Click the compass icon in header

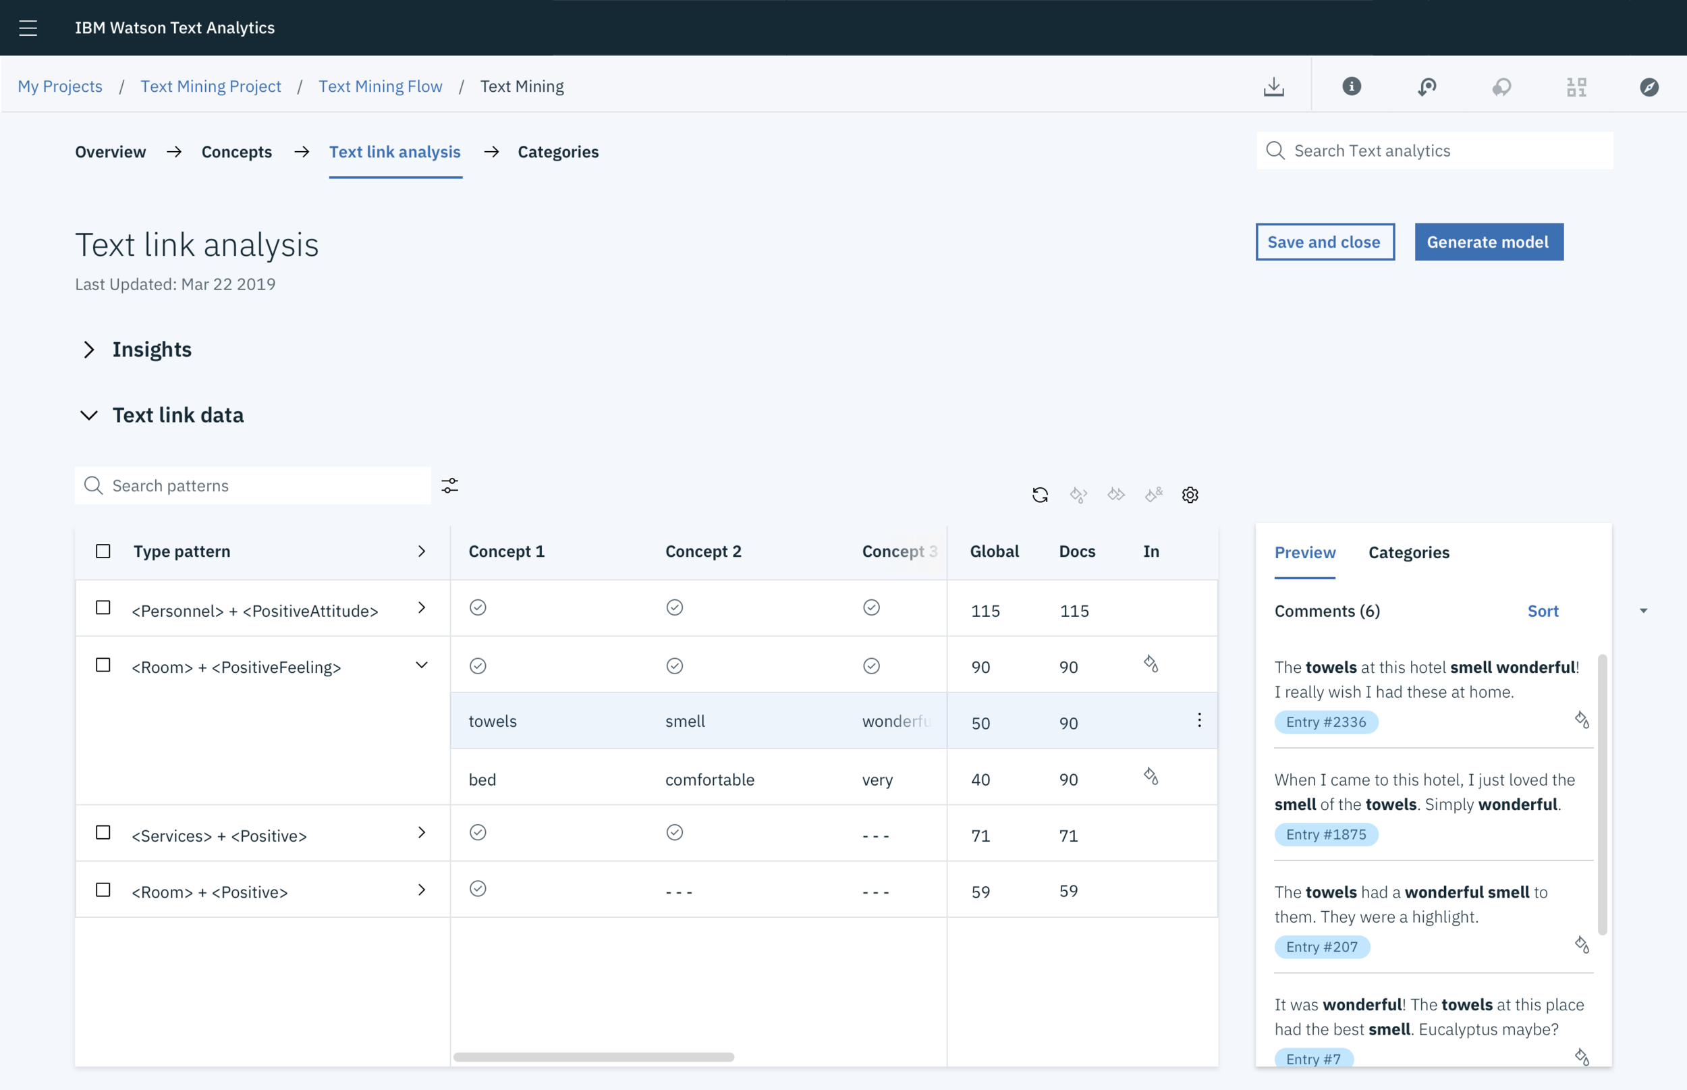[1648, 86]
